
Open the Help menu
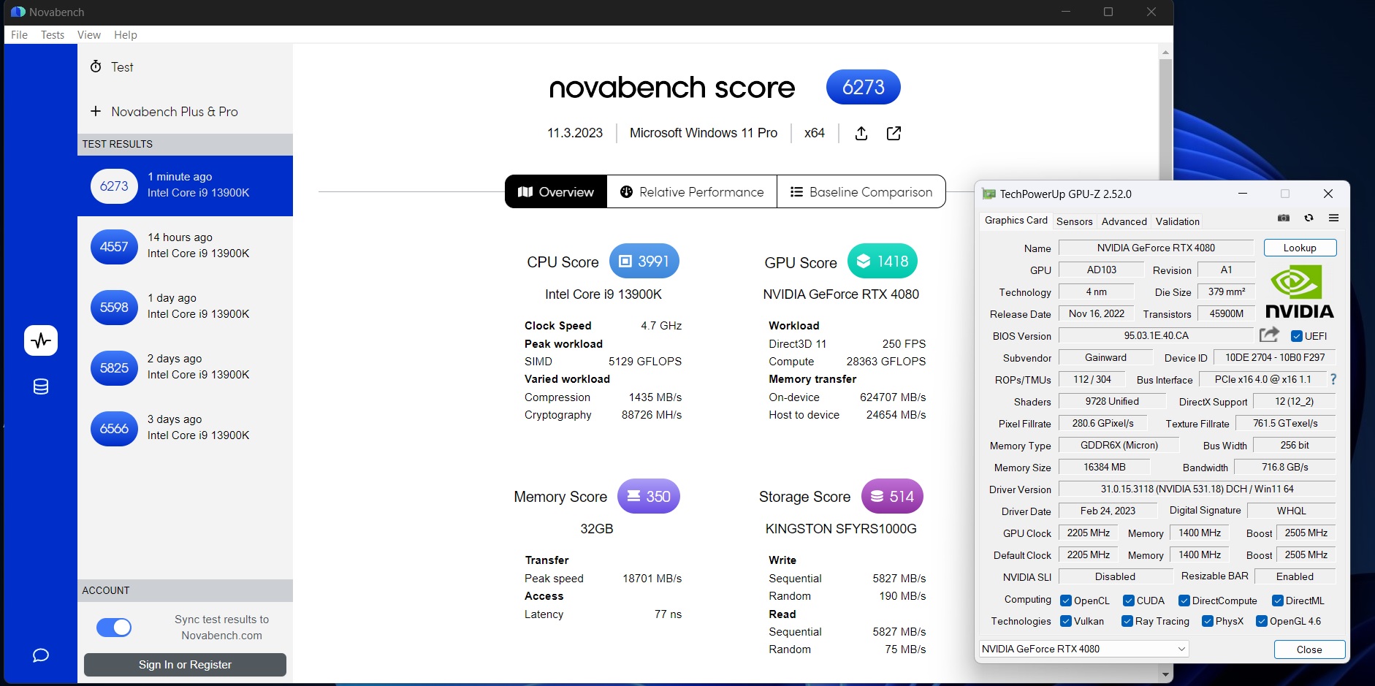(x=126, y=34)
